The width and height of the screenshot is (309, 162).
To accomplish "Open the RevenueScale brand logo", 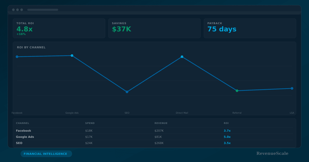I will (272, 154).
